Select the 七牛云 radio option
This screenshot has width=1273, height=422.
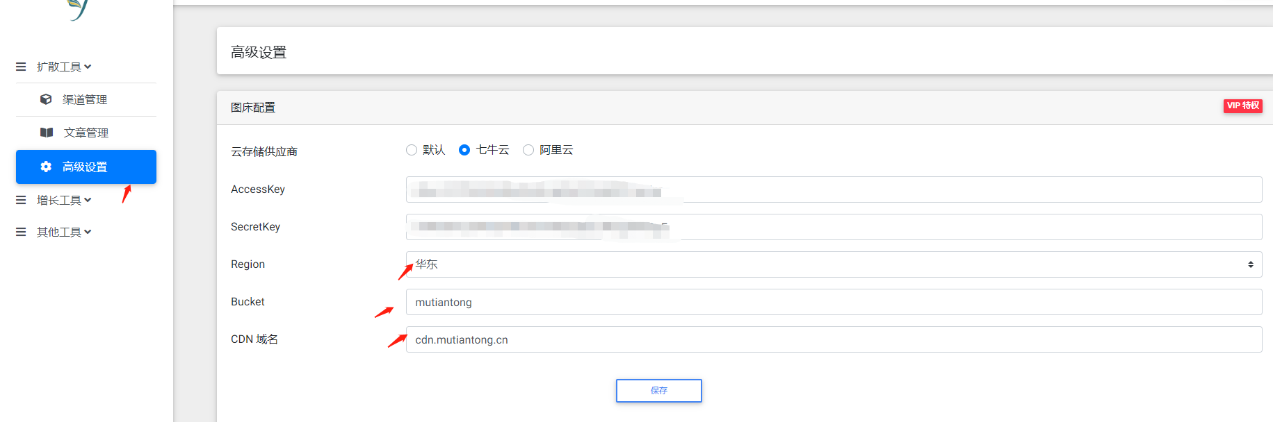click(464, 150)
